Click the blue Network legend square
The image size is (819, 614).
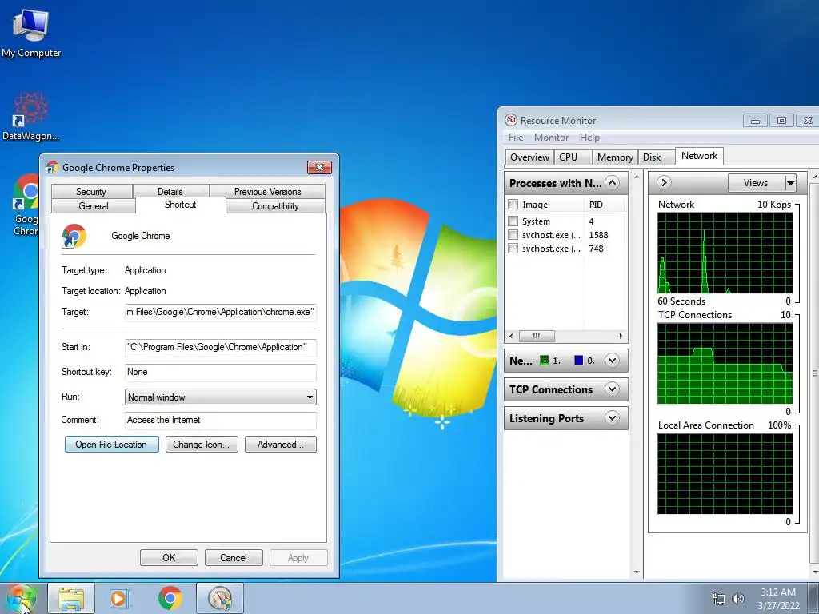click(579, 361)
